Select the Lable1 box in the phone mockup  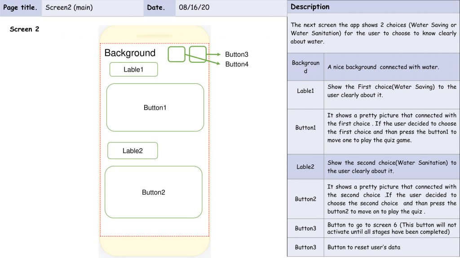(x=133, y=69)
